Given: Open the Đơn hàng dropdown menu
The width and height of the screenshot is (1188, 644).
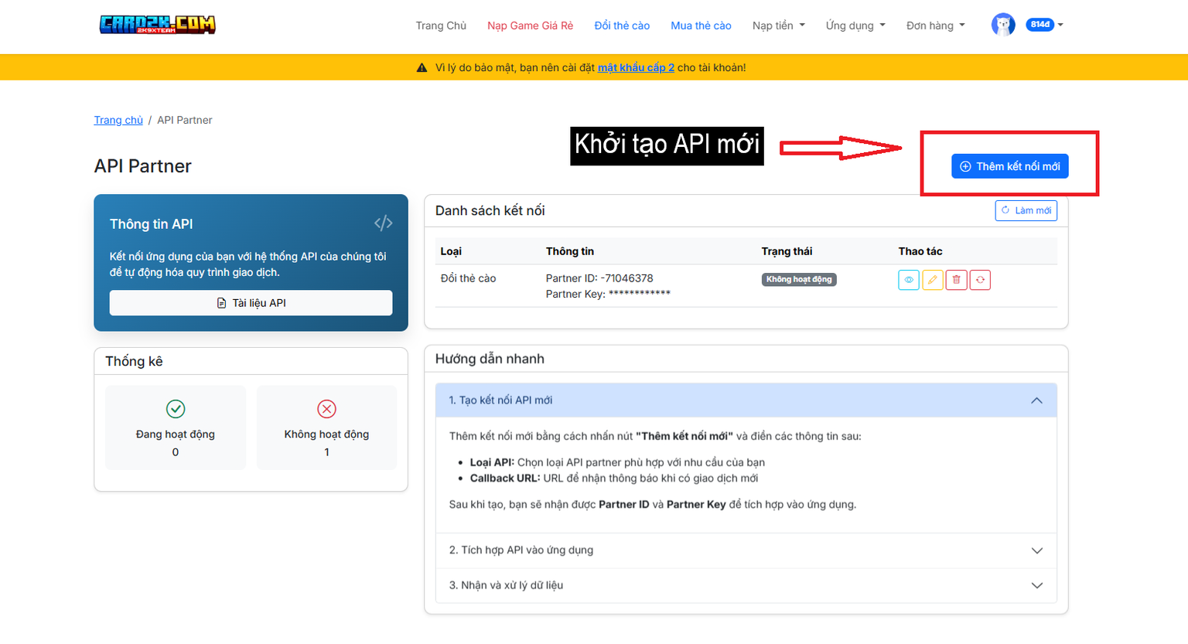Looking at the screenshot, I should click(x=935, y=26).
